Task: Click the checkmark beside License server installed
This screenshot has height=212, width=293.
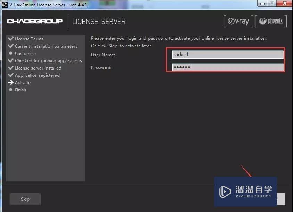Action: point(11,68)
